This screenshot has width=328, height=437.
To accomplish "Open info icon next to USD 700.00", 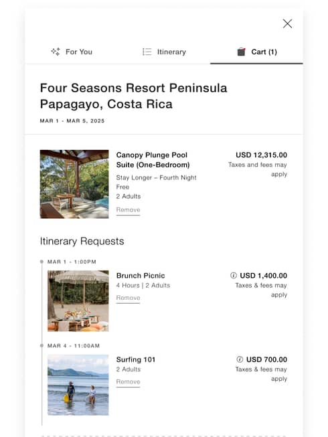I will (x=240, y=359).
